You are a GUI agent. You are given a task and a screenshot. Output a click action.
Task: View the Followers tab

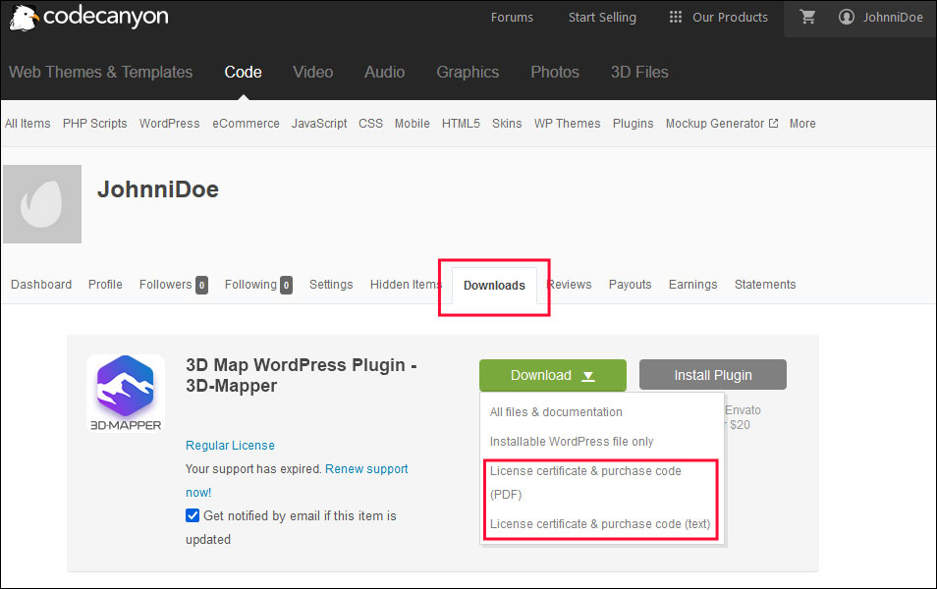tap(173, 285)
